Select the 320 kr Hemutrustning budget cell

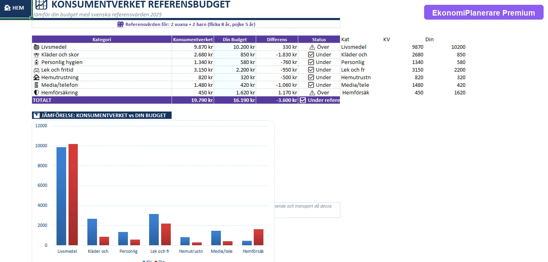coord(235,78)
